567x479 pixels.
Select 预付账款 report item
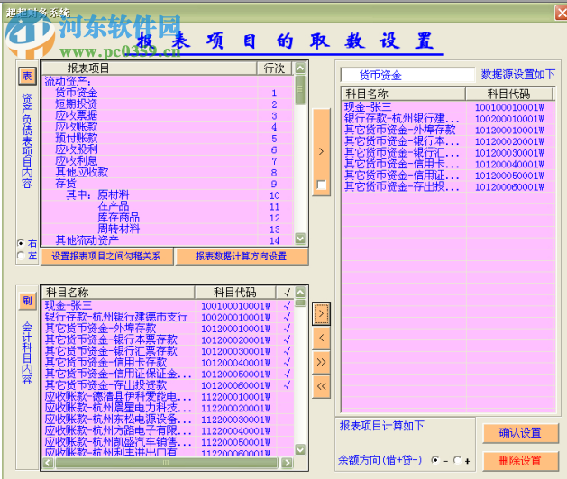click(x=168, y=139)
